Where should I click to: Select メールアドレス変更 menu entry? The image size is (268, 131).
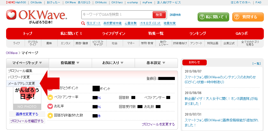point(23,84)
